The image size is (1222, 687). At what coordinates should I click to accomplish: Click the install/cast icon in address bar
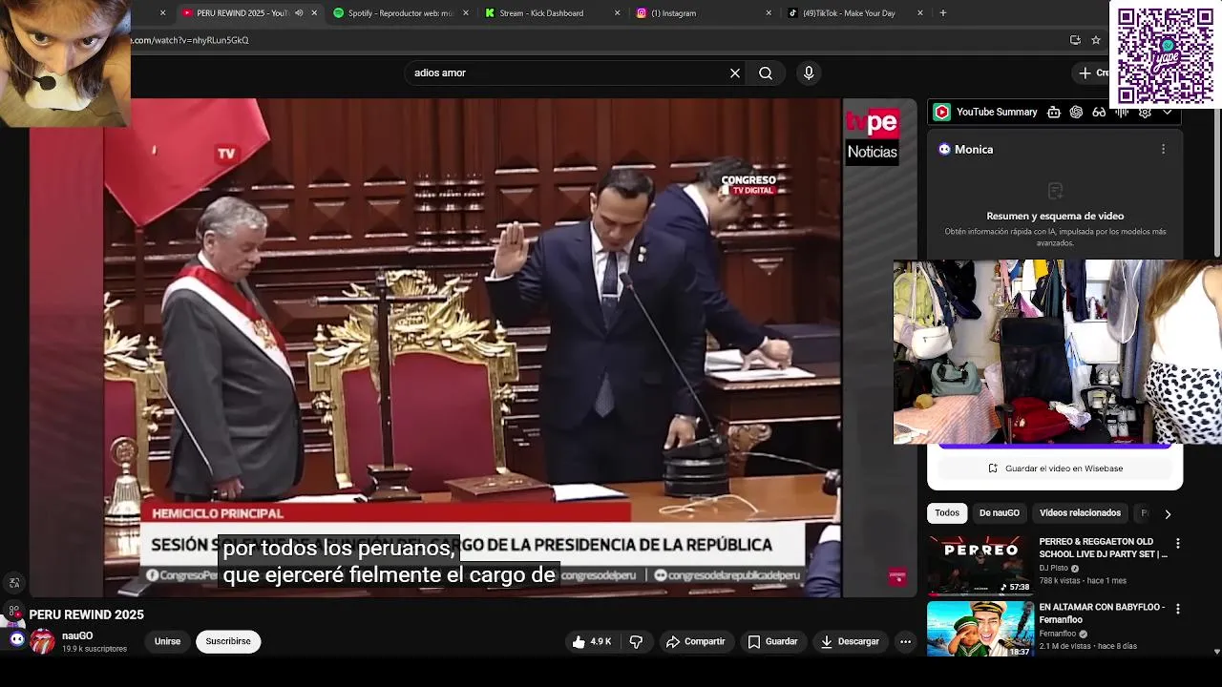coord(1075,40)
